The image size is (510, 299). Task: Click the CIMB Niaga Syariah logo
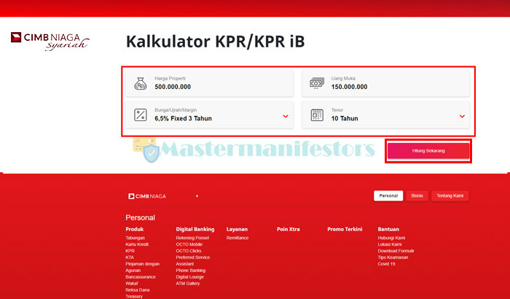(x=50, y=41)
